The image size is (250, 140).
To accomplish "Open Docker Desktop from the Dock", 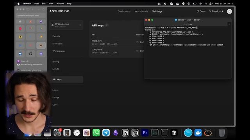I will click(198, 133).
